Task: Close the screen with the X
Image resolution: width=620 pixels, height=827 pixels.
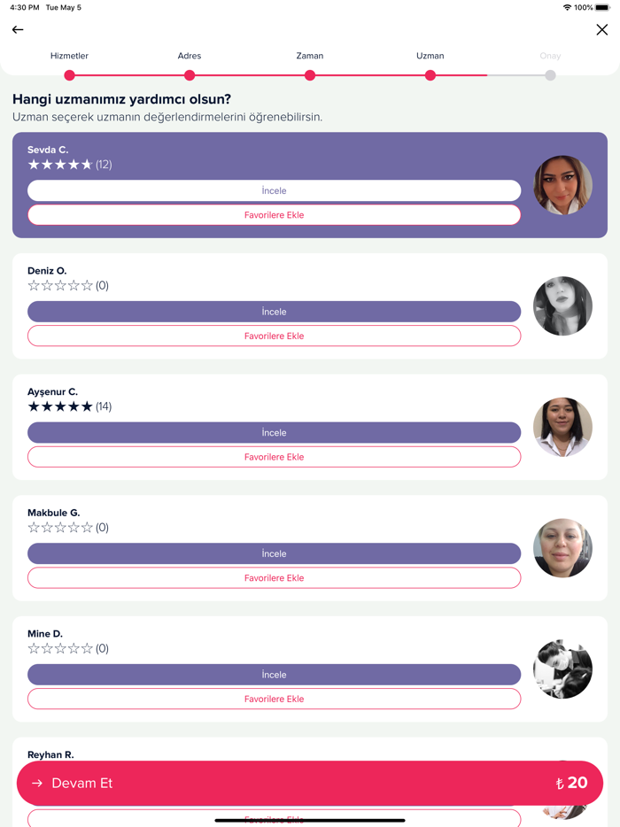Action: [602, 29]
